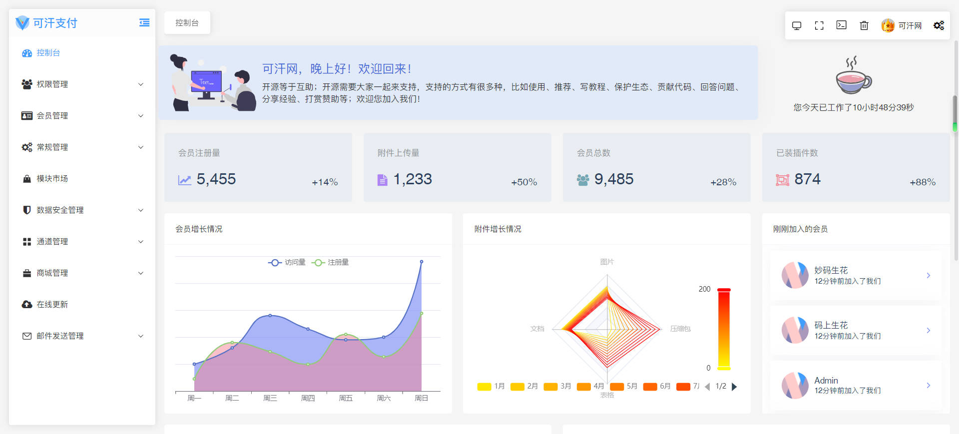
Task: Click the page vertical scrollbar
Action: coord(956,150)
